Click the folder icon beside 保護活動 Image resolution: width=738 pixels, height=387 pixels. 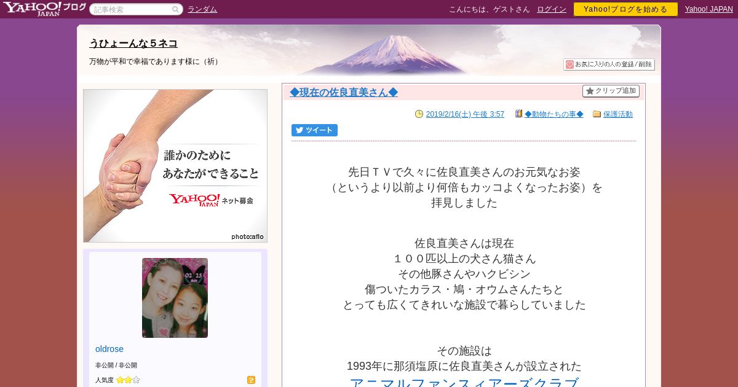click(x=597, y=114)
